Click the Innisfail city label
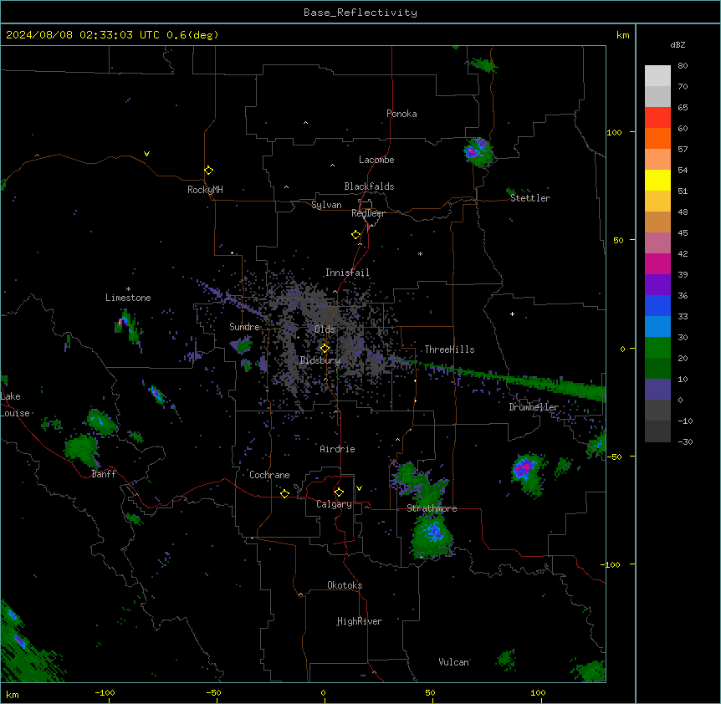The width and height of the screenshot is (721, 704). pos(347,273)
